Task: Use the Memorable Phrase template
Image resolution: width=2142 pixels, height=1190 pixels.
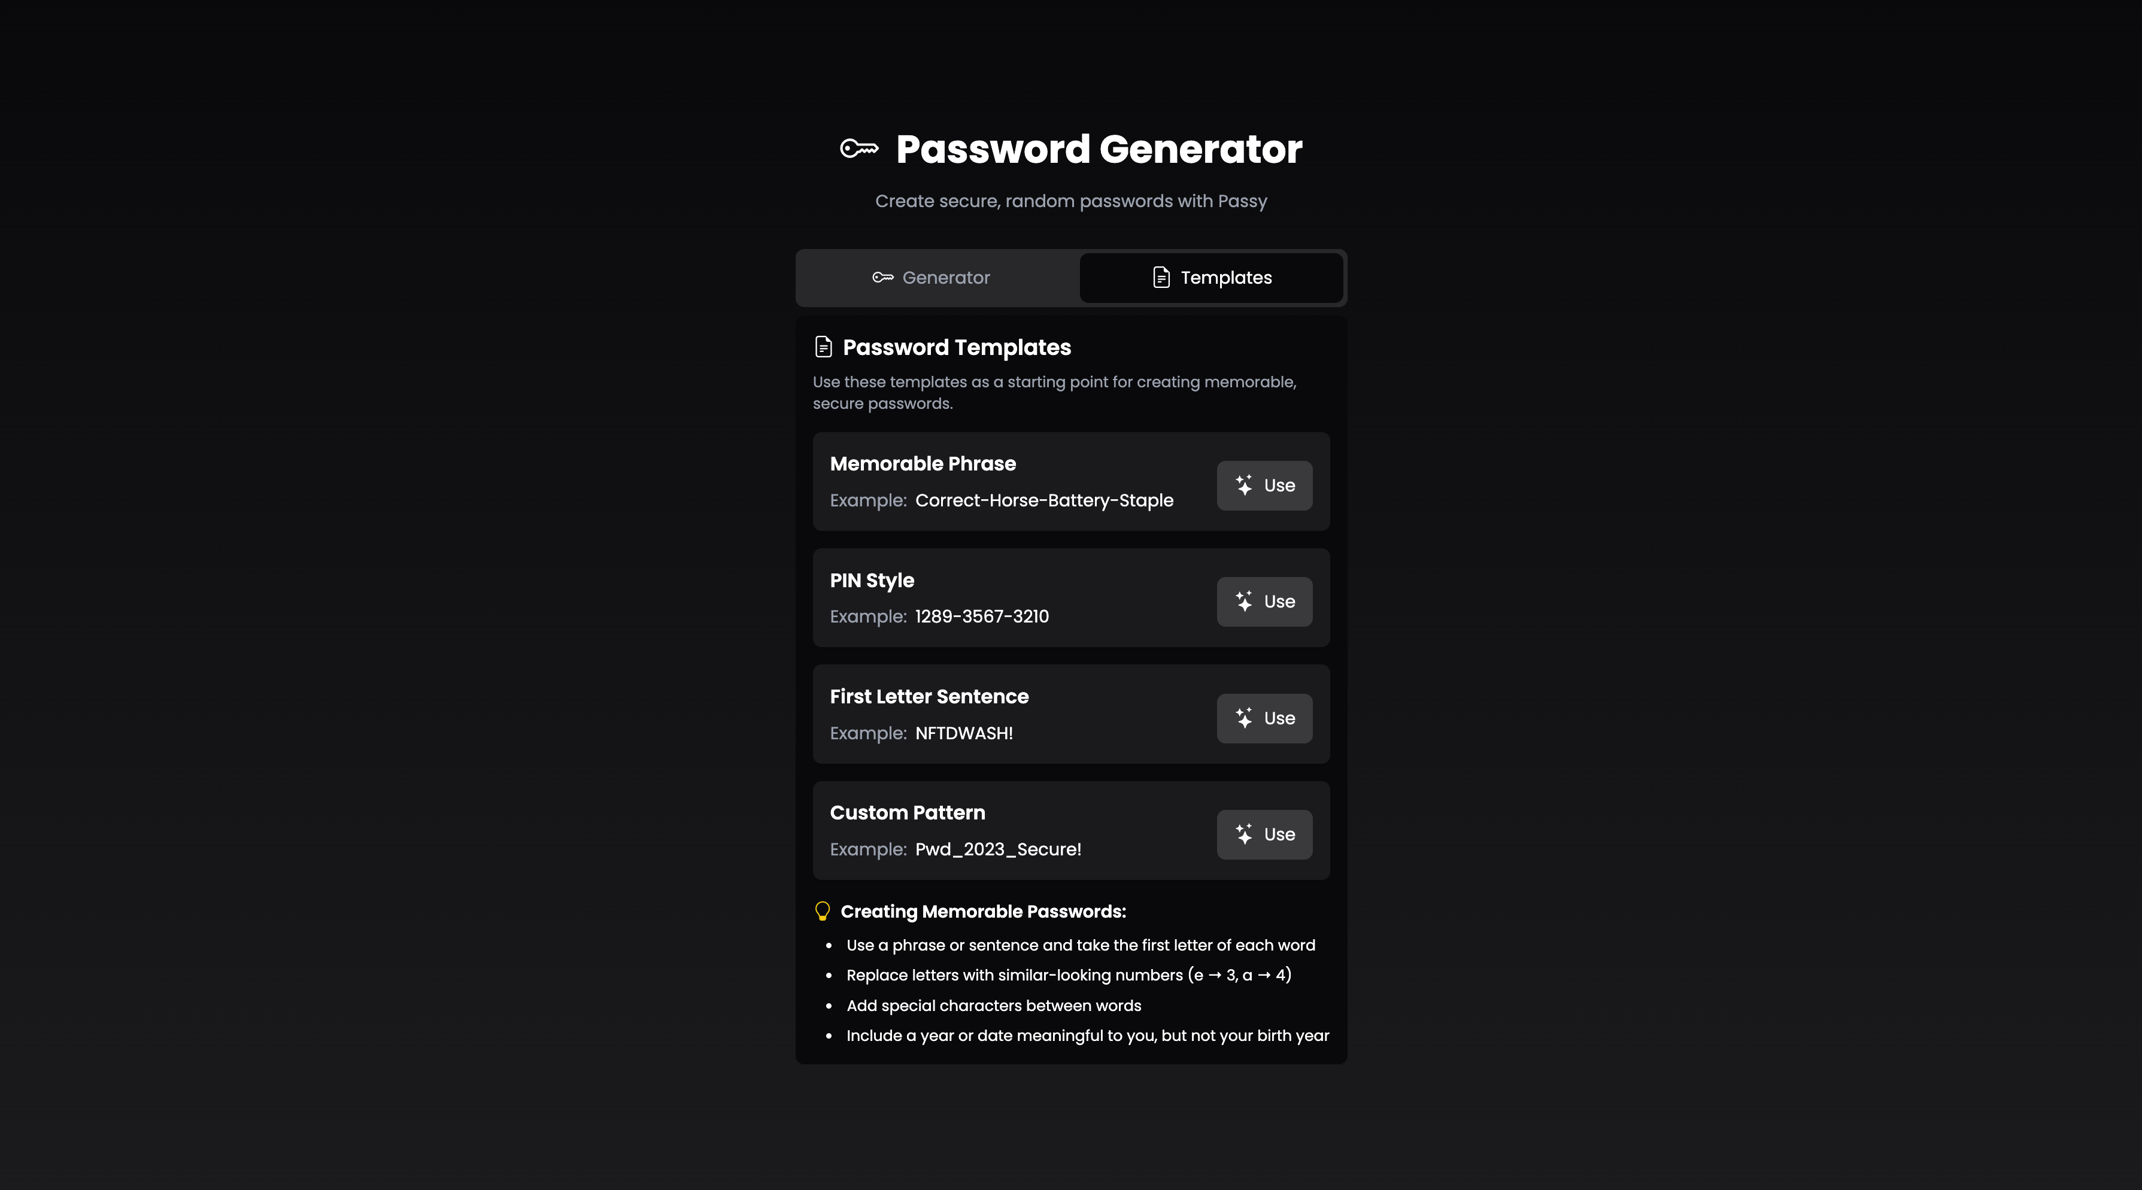Action: 1265,485
